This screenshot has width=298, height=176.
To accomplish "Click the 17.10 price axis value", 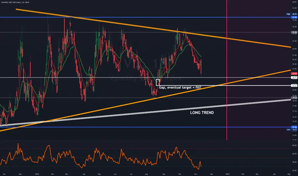I will click(x=294, y=111).
